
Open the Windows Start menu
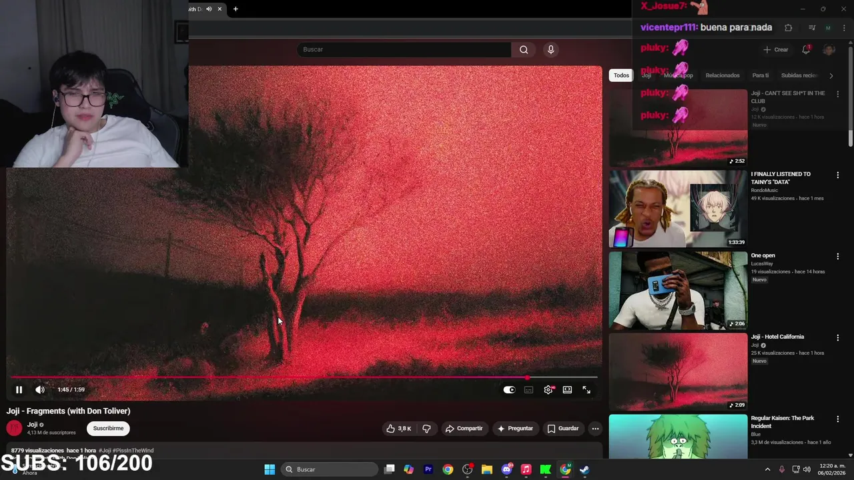(270, 469)
